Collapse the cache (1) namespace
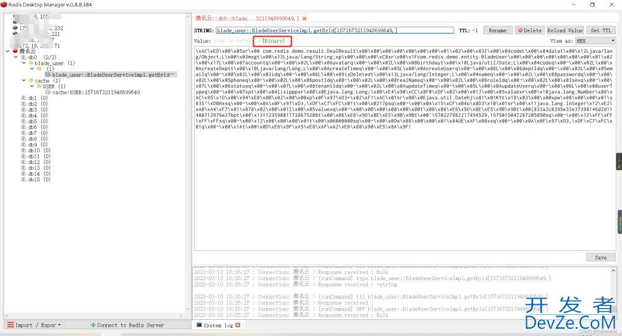 click(24, 81)
